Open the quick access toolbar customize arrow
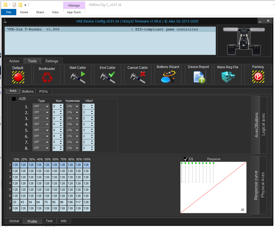Viewport: 275px width, 227px height. pos(25,5)
